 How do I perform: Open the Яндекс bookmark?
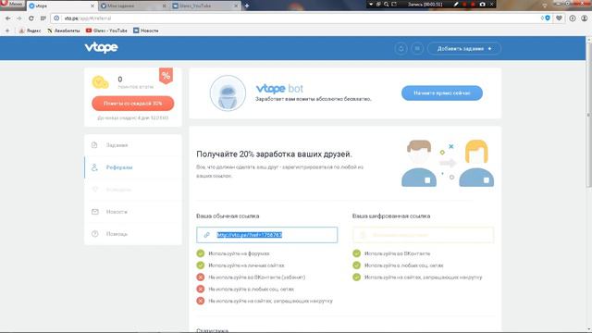coord(30,31)
